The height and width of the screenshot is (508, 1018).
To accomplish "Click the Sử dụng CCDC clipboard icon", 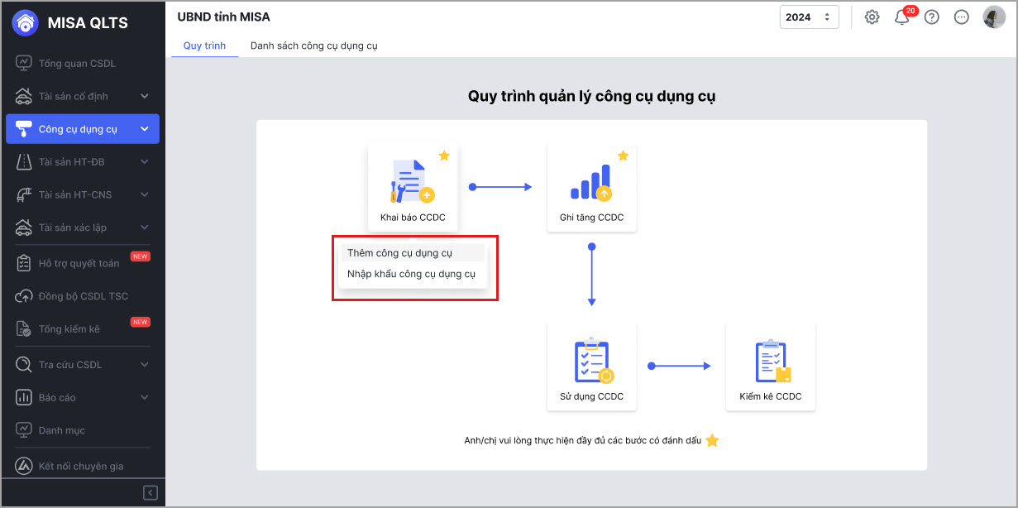I will [x=591, y=362].
